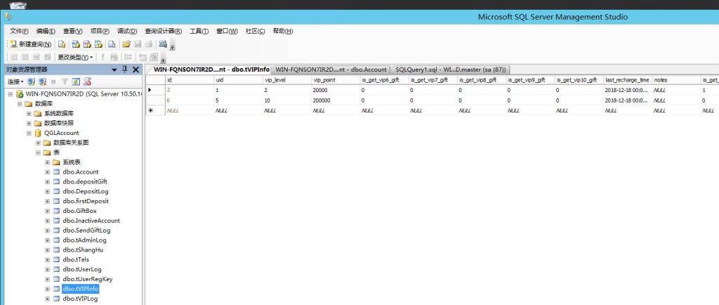The image size is (719, 305).
Task: Switch to the dbo.Account tab
Action: point(331,70)
